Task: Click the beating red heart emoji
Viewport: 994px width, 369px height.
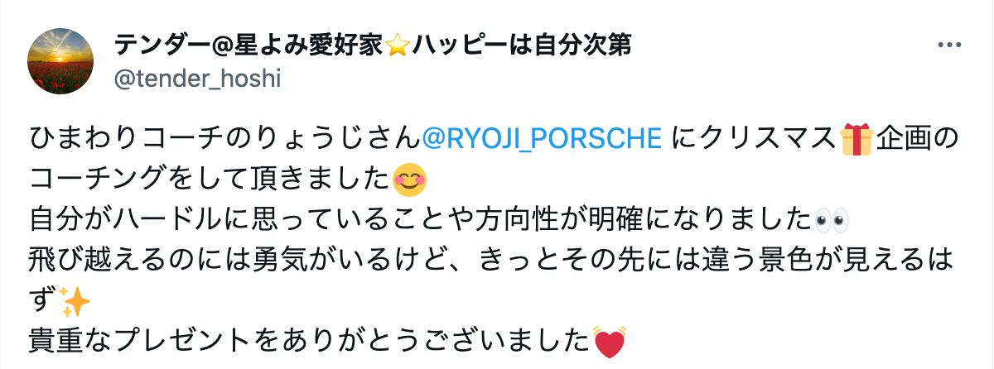Action: pyautogui.click(x=610, y=343)
